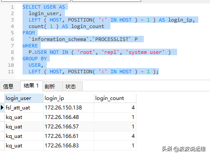Image resolution: width=210 pixels, height=156 pixels.
Task: Click the GROUP BY keyword
Action: 35,59
